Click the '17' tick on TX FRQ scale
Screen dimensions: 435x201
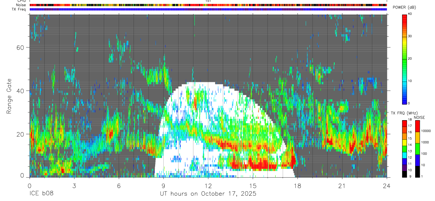point(410,126)
